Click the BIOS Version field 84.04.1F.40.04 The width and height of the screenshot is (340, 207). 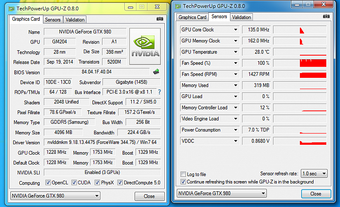[97, 72]
